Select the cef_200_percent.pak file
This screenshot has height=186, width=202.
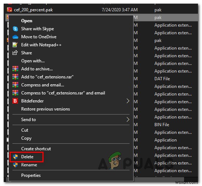pyautogui.click(x=33, y=10)
